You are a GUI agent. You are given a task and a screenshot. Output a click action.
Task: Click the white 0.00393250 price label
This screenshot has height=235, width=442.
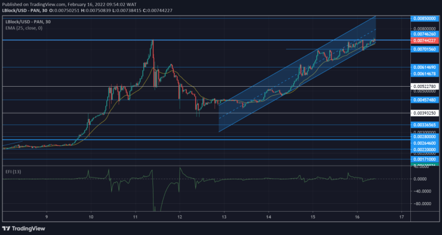pos(425,113)
